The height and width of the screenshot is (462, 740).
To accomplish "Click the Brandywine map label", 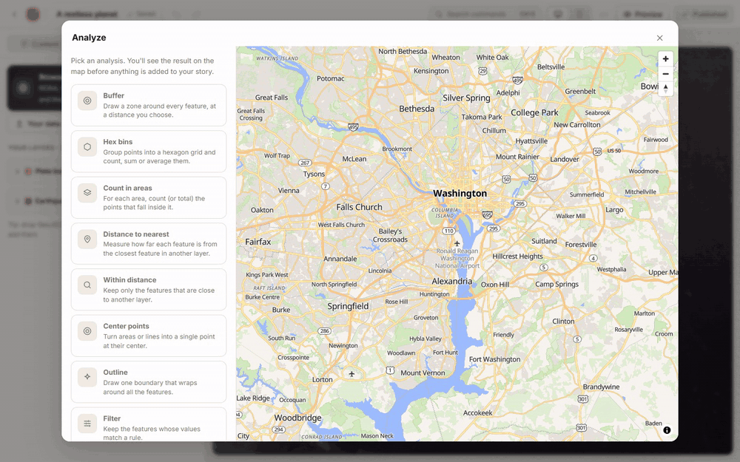I will (x=601, y=387).
